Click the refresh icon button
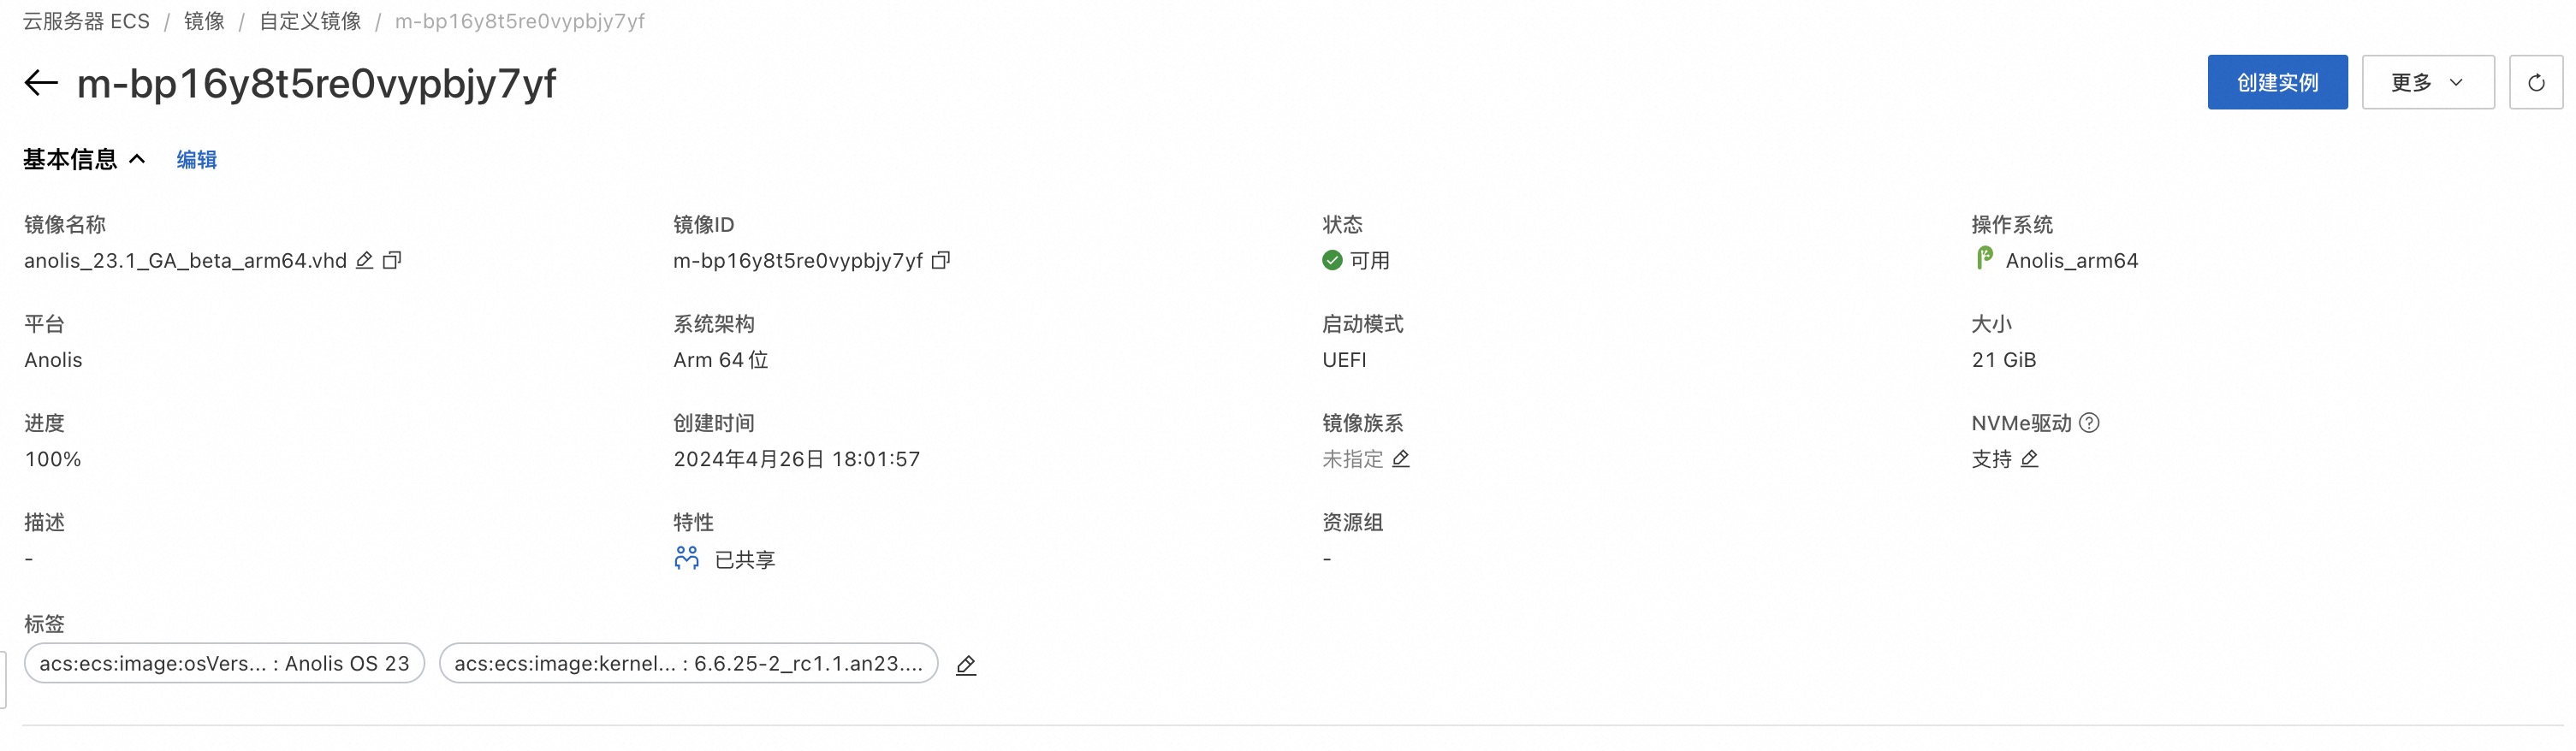The width and height of the screenshot is (2576, 751). tap(2535, 83)
